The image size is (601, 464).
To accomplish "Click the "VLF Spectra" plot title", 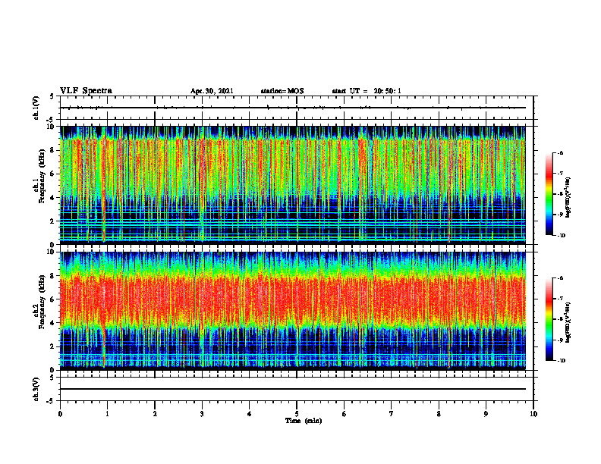I will [x=86, y=91].
